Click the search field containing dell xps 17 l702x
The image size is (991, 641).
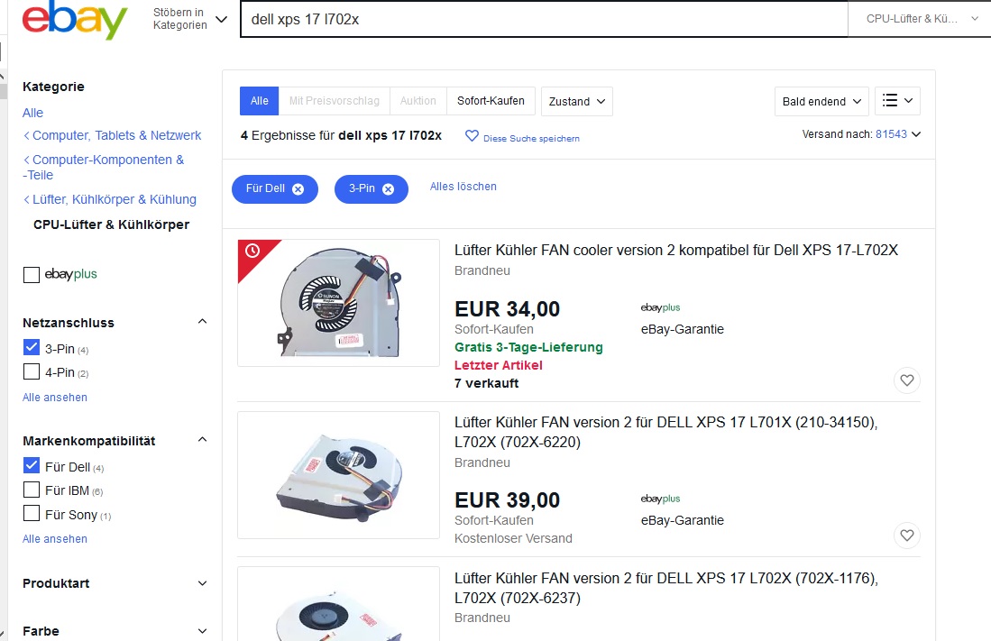tap(544, 19)
